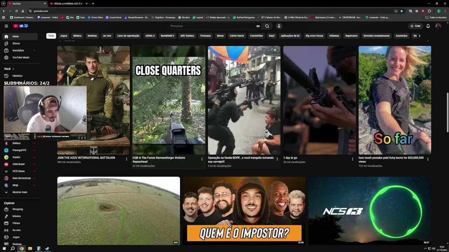The width and height of the screenshot is (449, 252).
Task: Start voice search with the microphone icon
Action: tap(279, 26)
